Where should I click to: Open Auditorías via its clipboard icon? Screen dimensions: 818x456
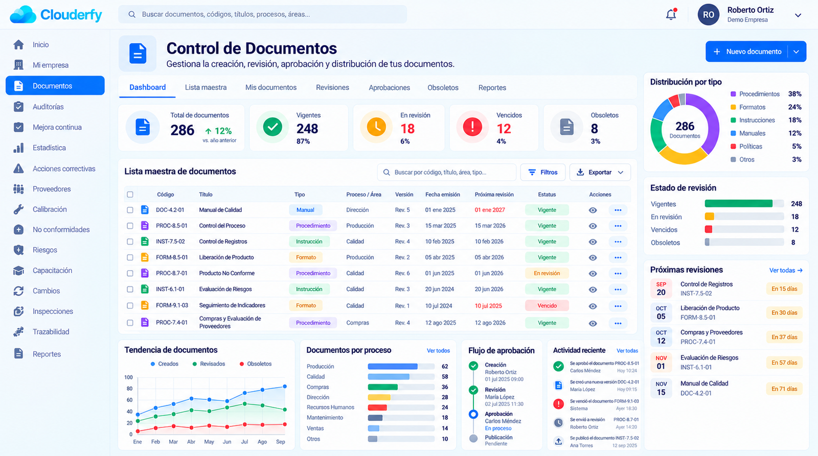[x=18, y=107]
